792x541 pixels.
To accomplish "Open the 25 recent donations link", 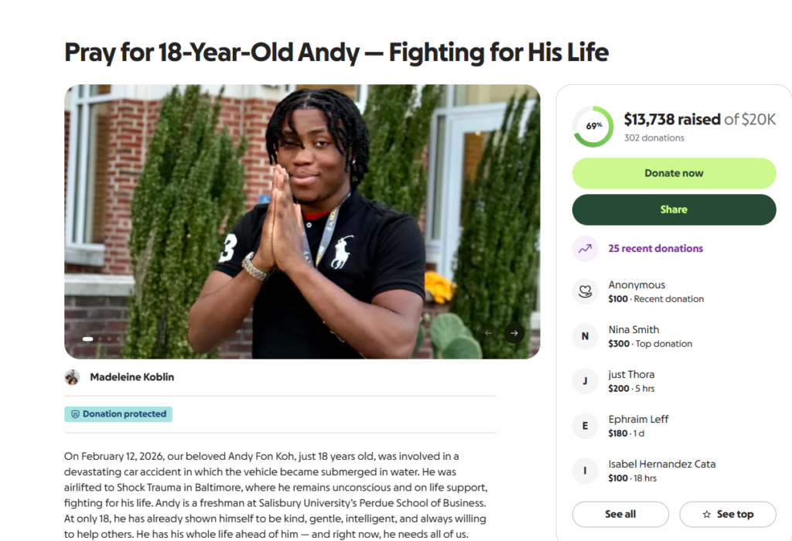I will coord(656,249).
